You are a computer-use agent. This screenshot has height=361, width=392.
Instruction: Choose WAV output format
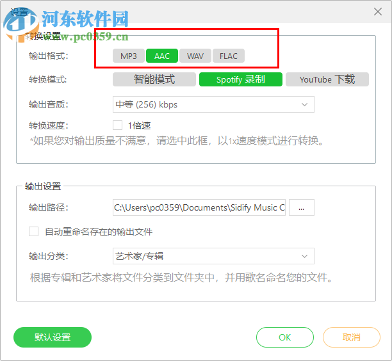click(x=195, y=56)
